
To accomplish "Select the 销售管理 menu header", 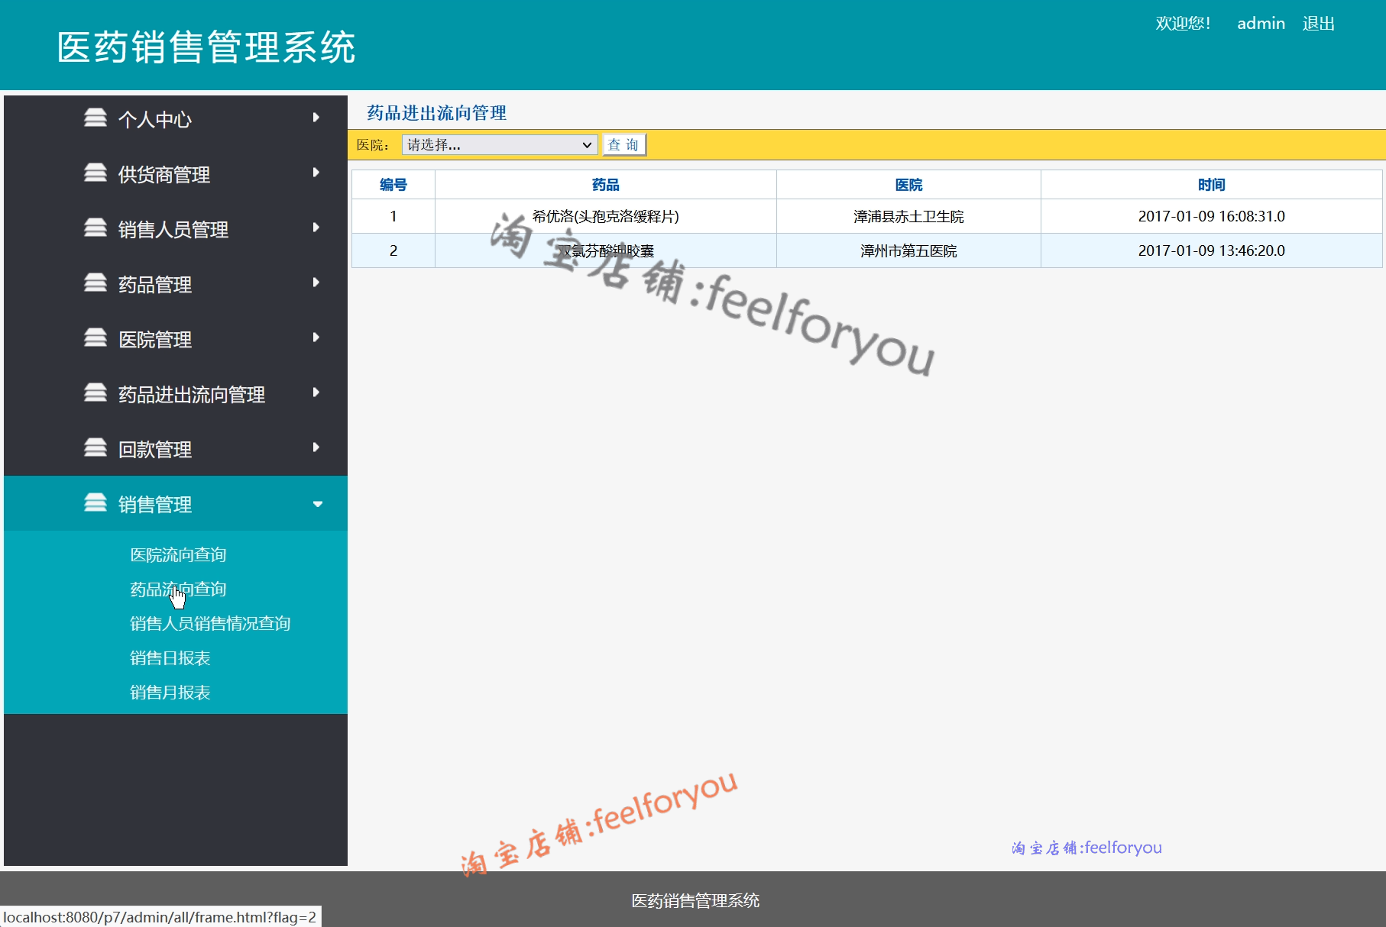I will 176,503.
